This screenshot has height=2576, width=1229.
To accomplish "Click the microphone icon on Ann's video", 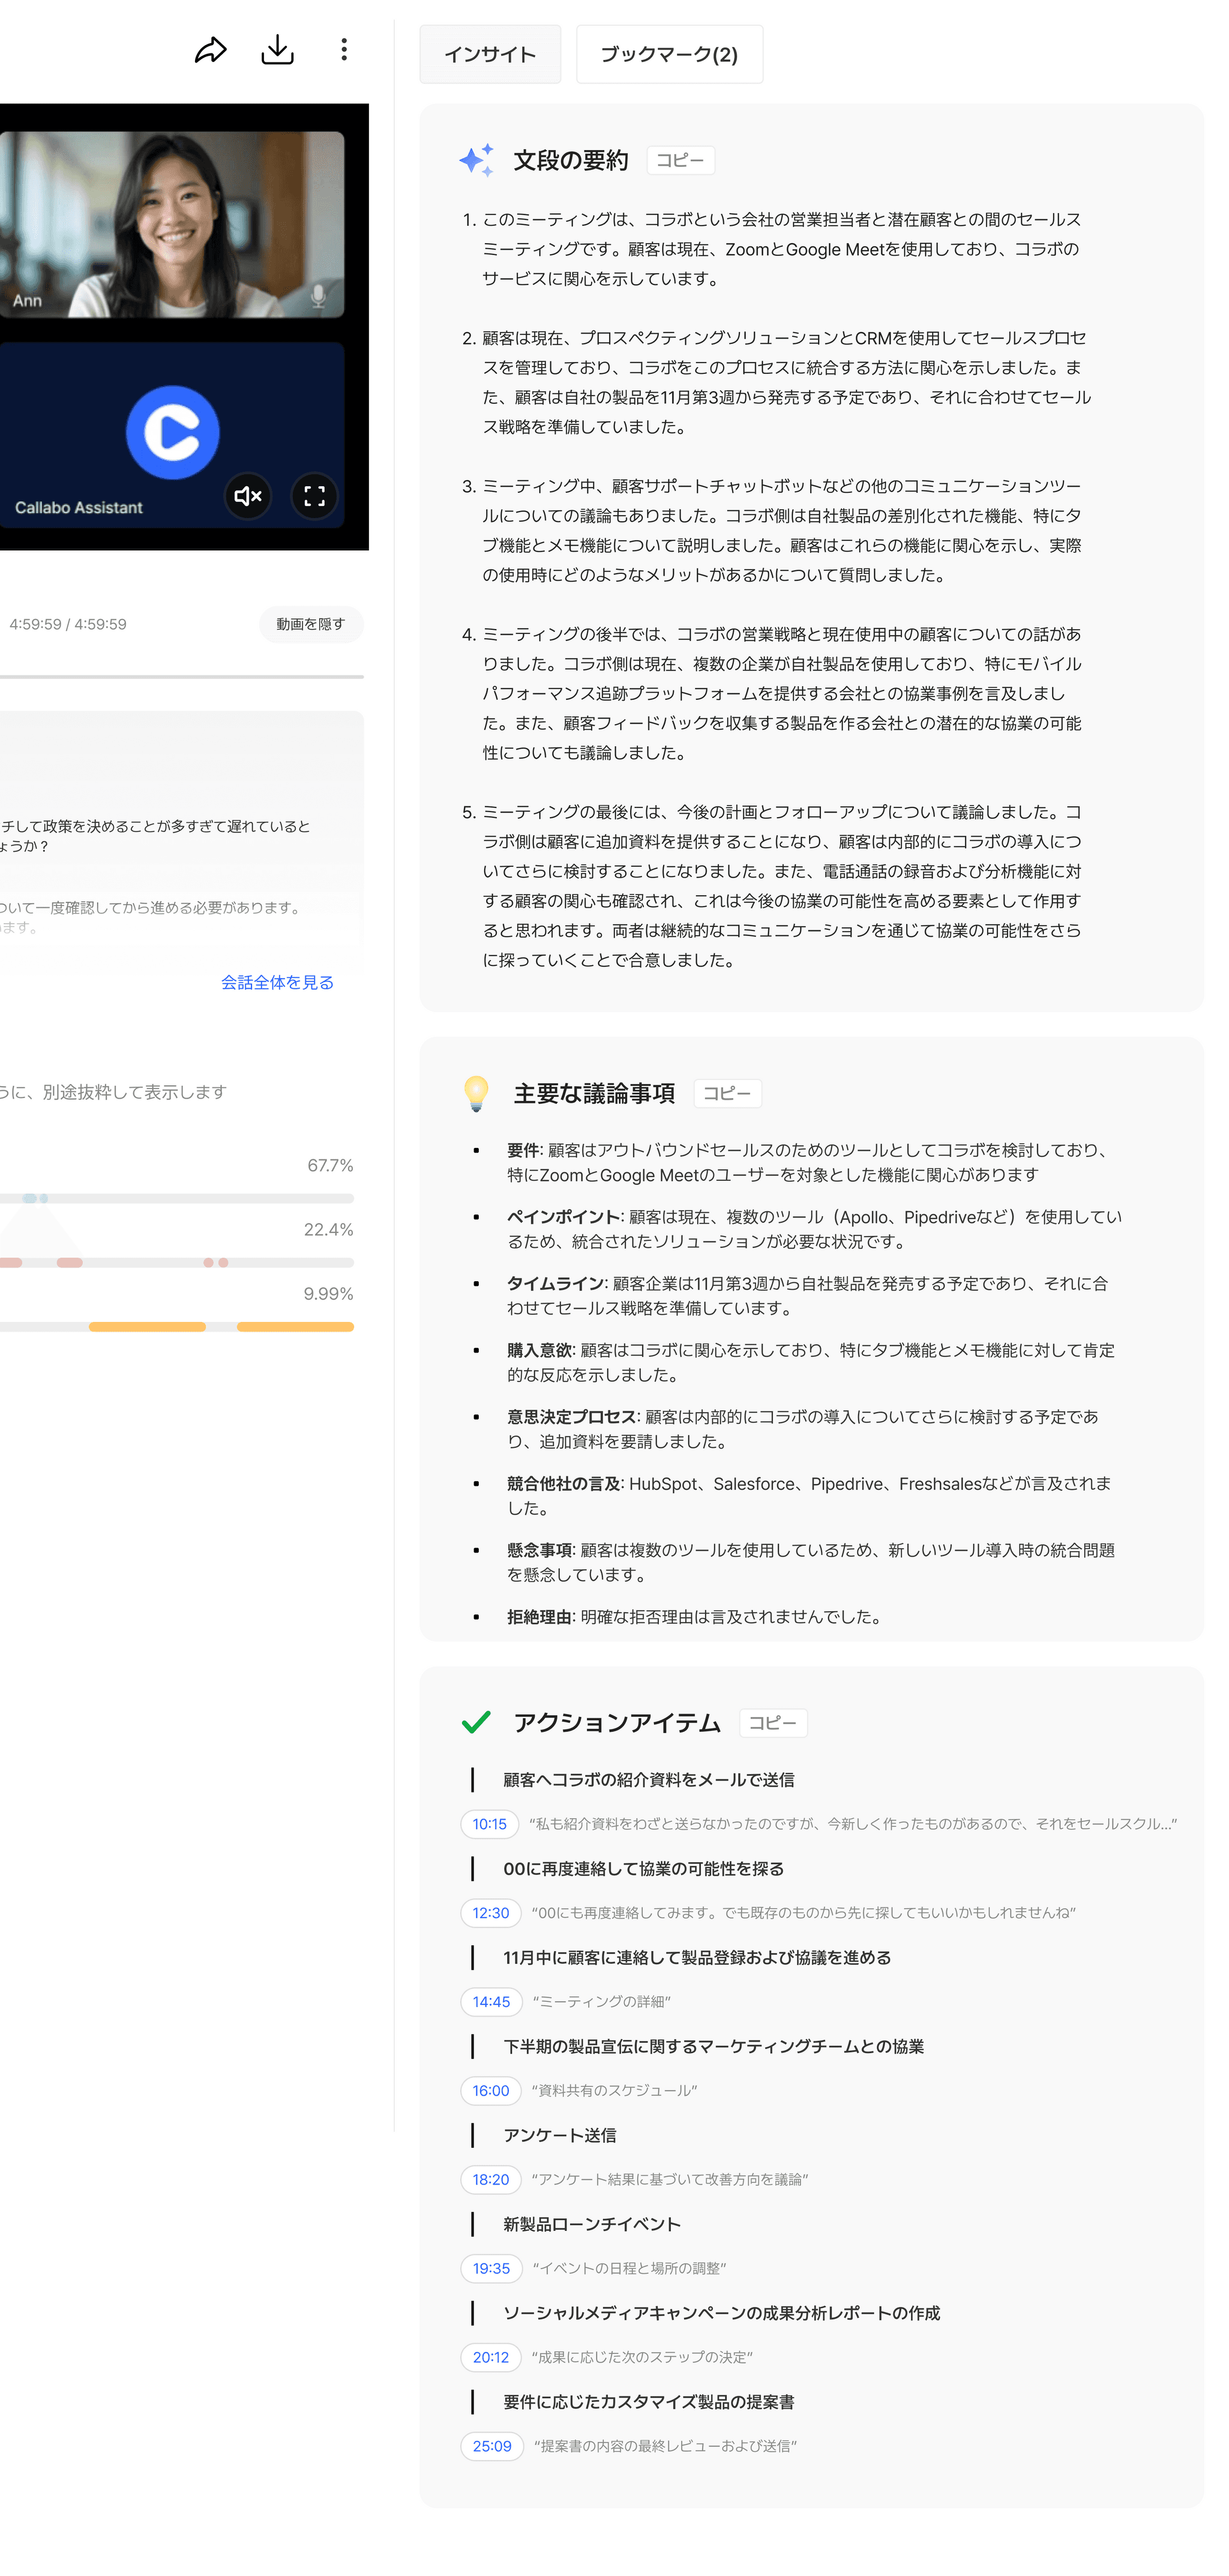I will coord(318,296).
